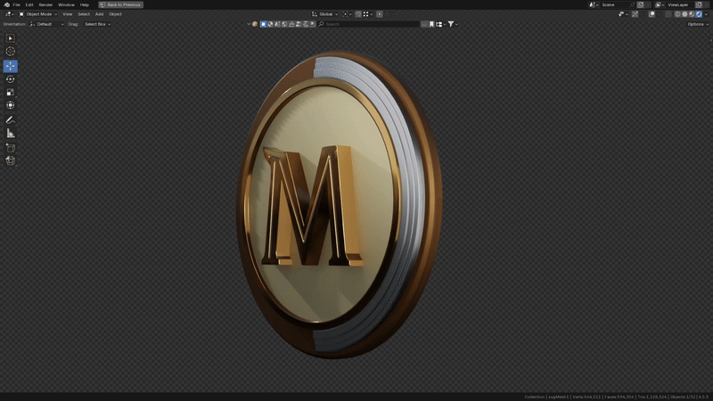This screenshot has height=401, width=713.
Task: Switch to rendered viewport shading
Action: [x=699, y=14]
